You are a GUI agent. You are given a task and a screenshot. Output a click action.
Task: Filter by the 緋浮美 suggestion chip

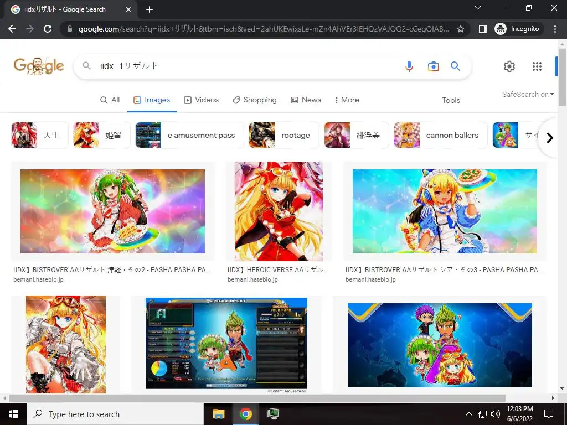point(357,135)
